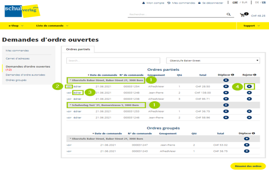
Task: Click the CHF 48.25 cart total
Action: click(258, 16)
